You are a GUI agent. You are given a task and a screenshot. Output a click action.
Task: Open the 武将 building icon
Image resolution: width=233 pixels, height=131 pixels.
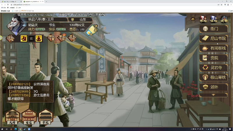click(x=12, y=117)
